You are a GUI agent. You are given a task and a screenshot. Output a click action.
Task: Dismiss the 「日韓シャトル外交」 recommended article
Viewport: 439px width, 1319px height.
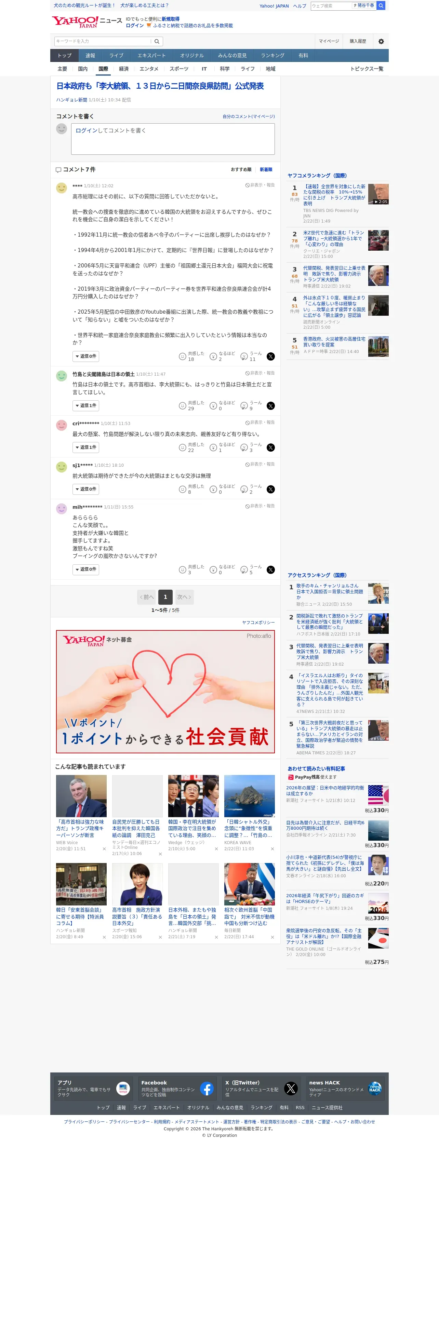click(272, 849)
